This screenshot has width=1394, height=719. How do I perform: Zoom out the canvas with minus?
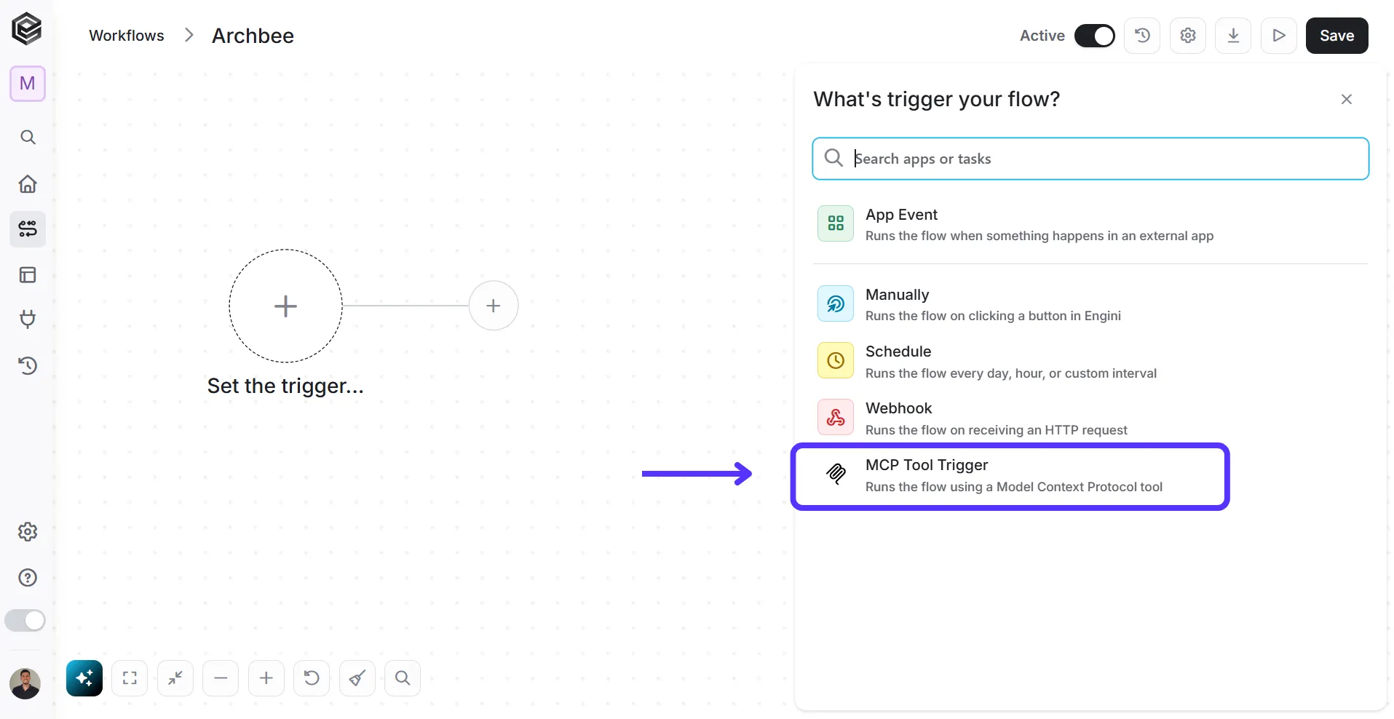pos(221,678)
